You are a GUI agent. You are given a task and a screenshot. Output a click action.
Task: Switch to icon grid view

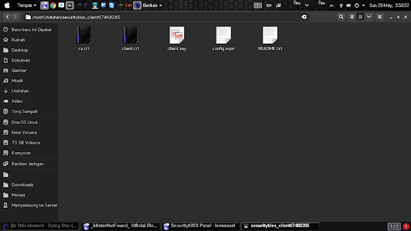coord(360,17)
